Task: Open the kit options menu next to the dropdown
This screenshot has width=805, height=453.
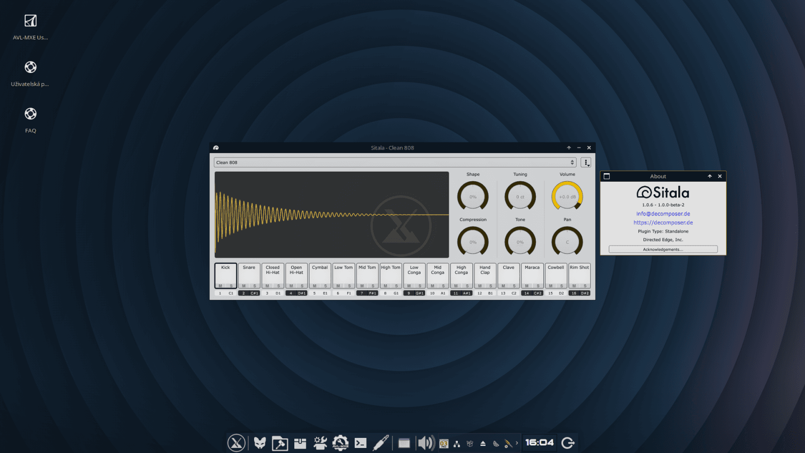Action: (x=585, y=162)
